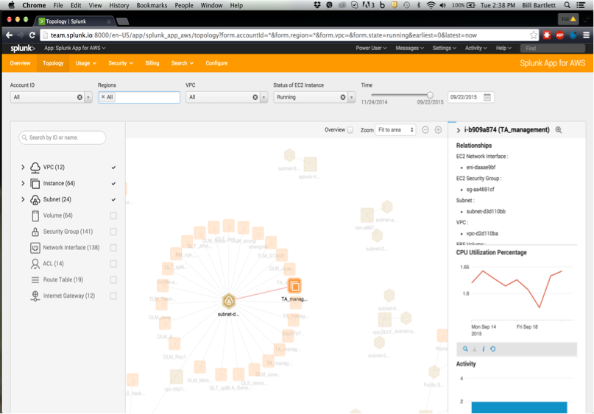The image size is (594, 414).
Task: Open Status of EC2 Instance dropdown arrow
Action: point(352,97)
